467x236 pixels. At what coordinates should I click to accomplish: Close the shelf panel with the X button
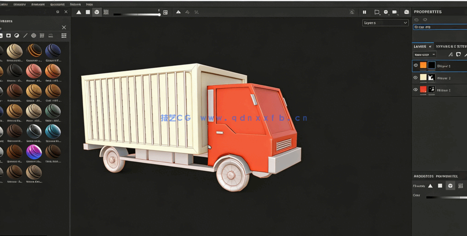click(x=64, y=28)
